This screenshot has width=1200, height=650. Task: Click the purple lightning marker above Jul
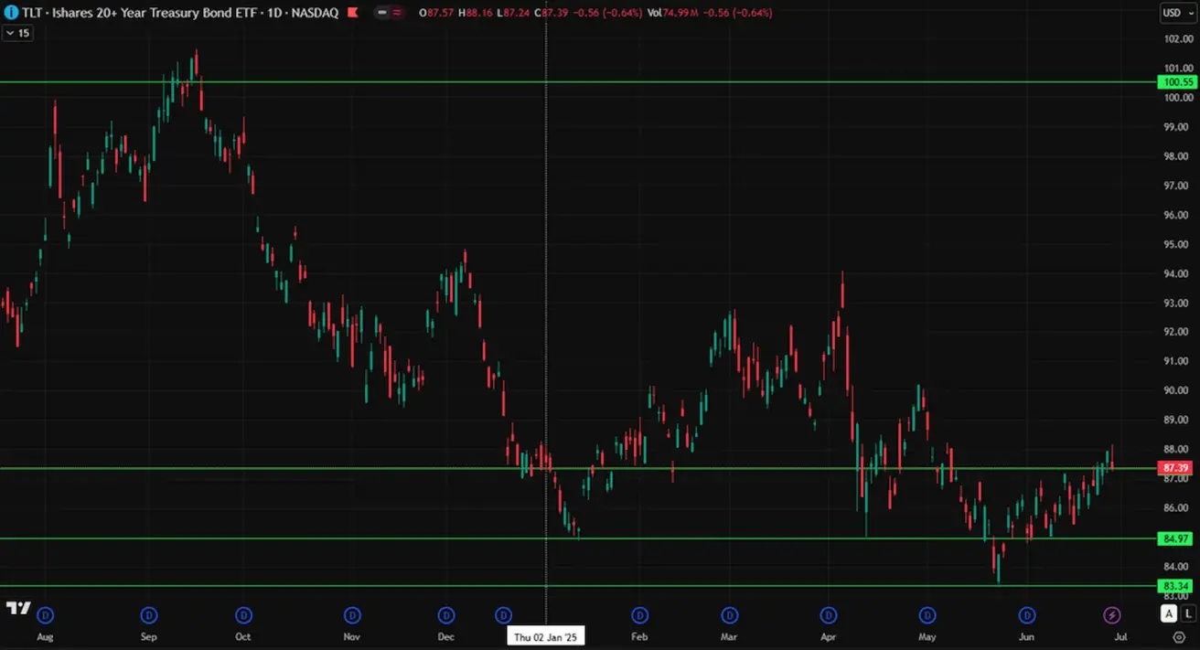pos(1113,615)
